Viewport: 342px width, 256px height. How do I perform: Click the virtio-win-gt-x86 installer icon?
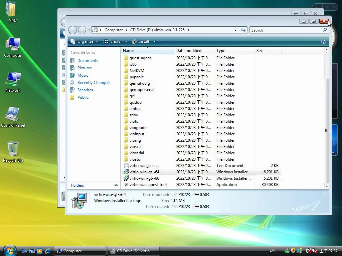click(126, 178)
